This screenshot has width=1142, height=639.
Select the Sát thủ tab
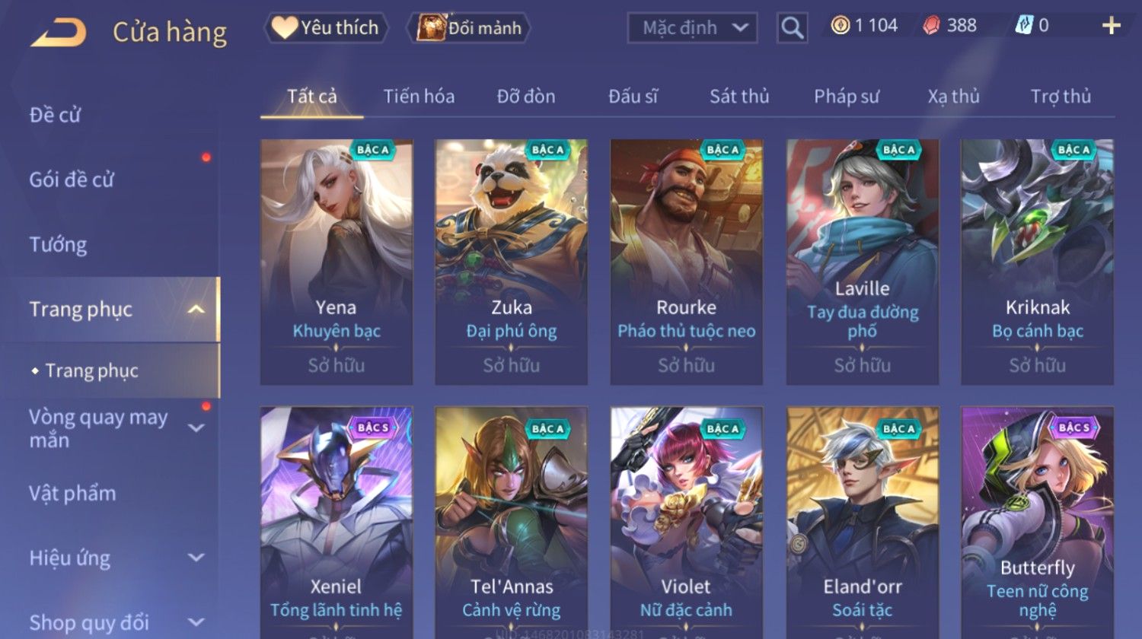pyautogui.click(x=739, y=97)
